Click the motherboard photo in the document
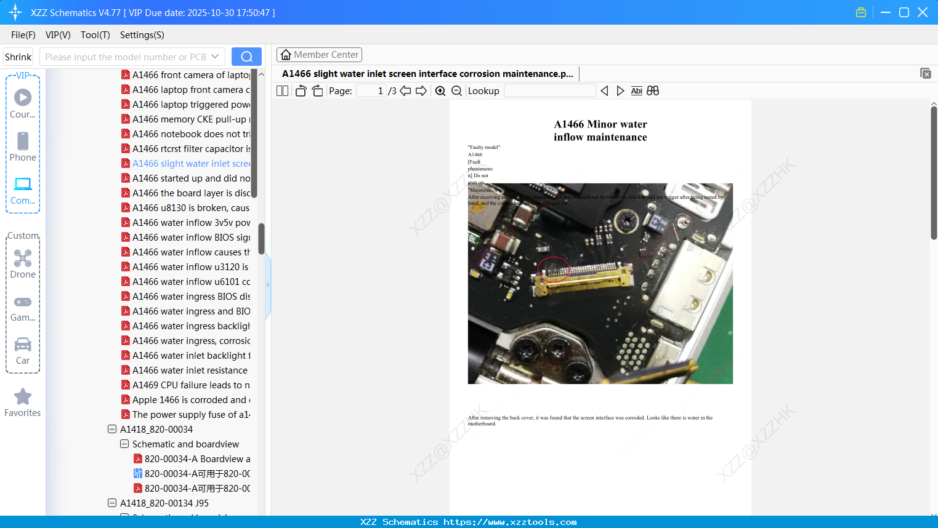This screenshot has width=938, height=528. pyautogui.click(x=600, y=284)
